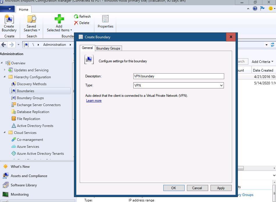Click the Administration breadcrumb segment
Viewport: 276px width, 202px height.
tap(54, 45)
